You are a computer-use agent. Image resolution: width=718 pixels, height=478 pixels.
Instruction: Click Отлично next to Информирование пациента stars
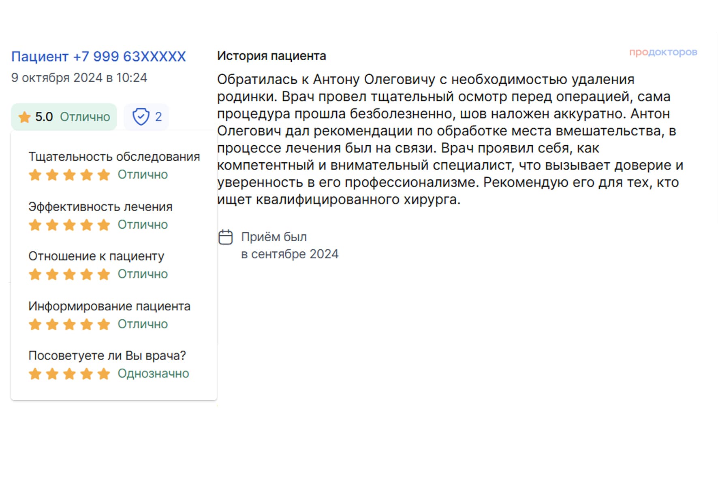click(x=143, y=324)
